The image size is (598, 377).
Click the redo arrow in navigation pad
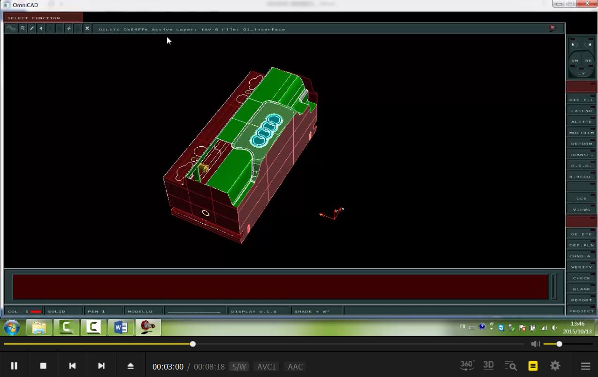point(588,45)
